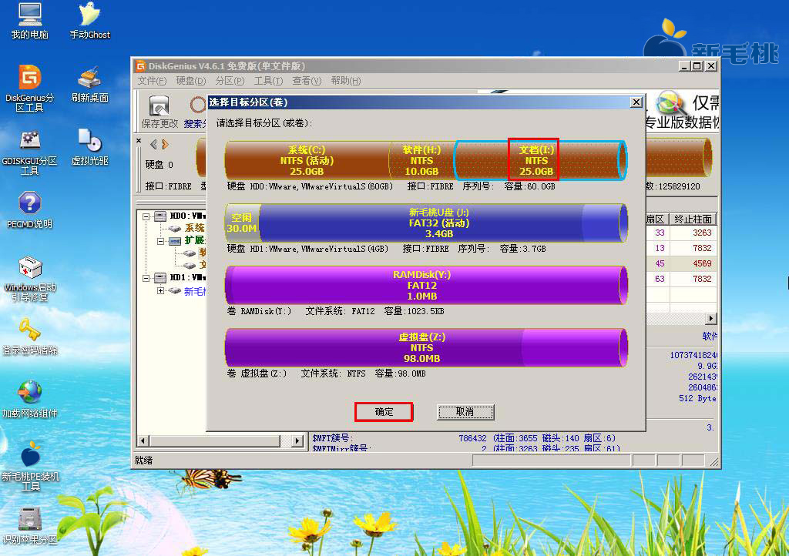Viewport: 789px width, 556px height.
Task: Select the 虚拟盘(Z:) NTFS 98.0MB volume
Action: pyautogui.click(x=425, y=347)
